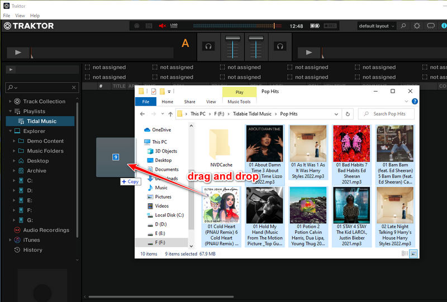Screen dimensions: 447x302
Task: Click the Traktor header magnifier search icon
Action: [403, 26]
